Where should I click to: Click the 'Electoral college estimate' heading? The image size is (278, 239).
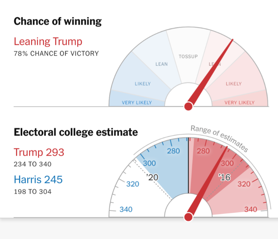click(x=76, y=132)
